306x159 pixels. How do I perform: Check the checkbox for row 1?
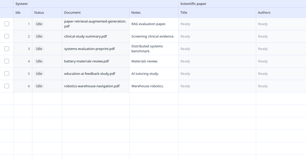tap(7, 24)
